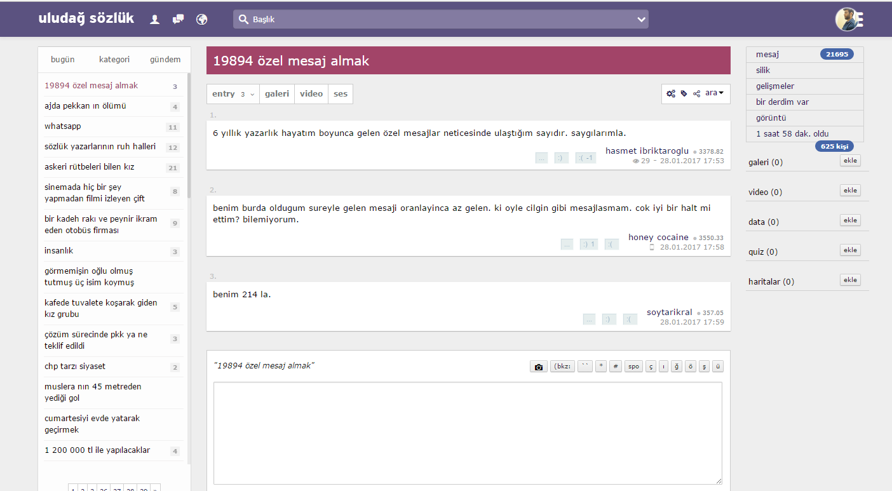892x491 pixels.
Task: Open the whatsapp topic in sidebar
Action: pyautogui.click(x=63, y=126)
